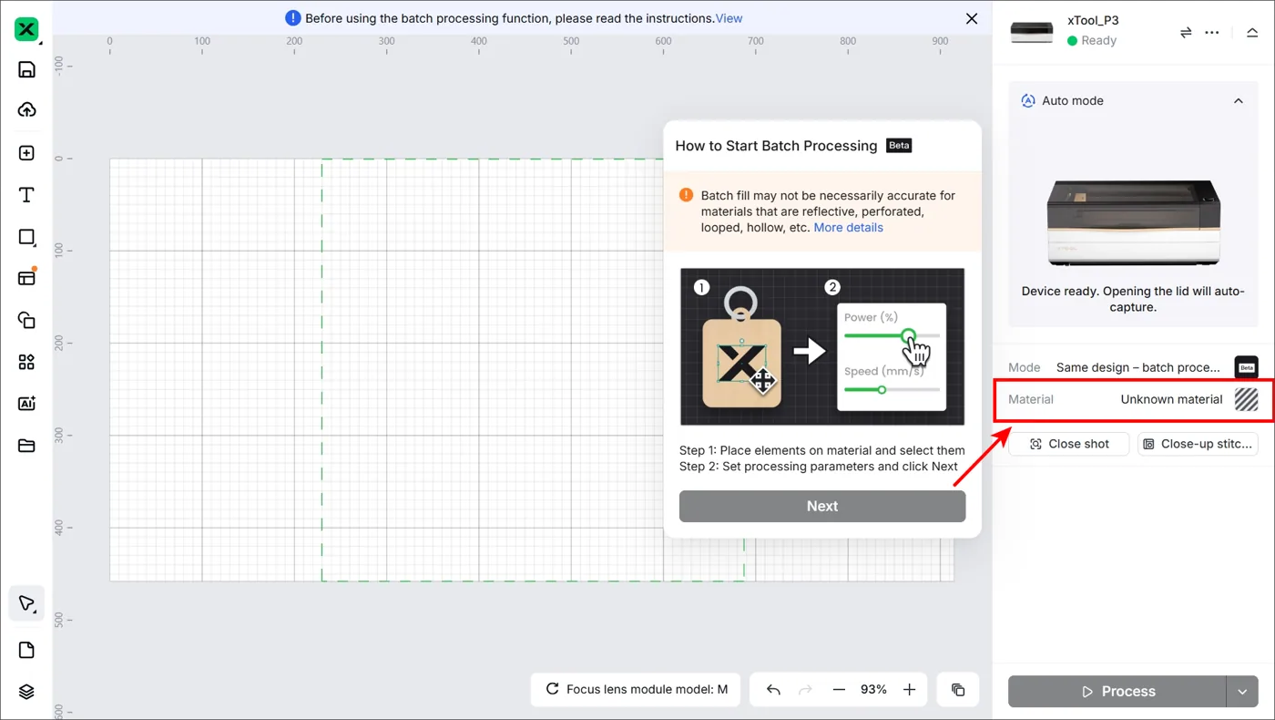
Task: Open the cloud upload icon
Action: pyautogui.click(x=26, y=110)
